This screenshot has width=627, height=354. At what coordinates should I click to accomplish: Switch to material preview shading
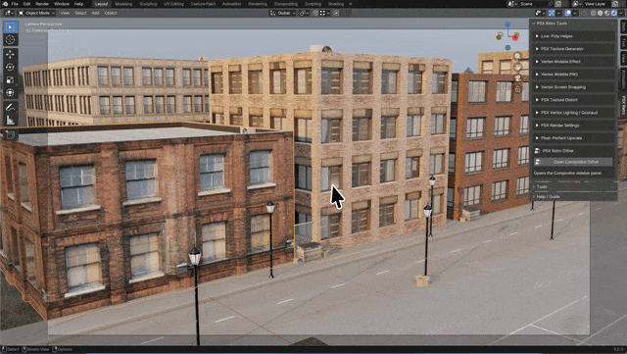[x=607, y=13]
